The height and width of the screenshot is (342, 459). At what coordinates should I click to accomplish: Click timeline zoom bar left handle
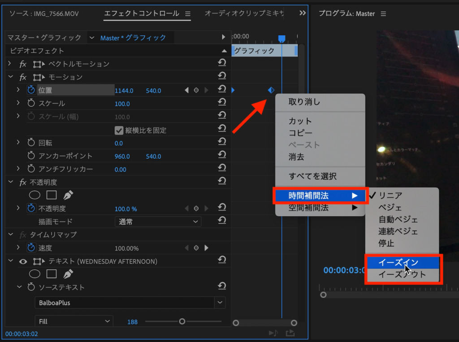(x=236, y=323)
